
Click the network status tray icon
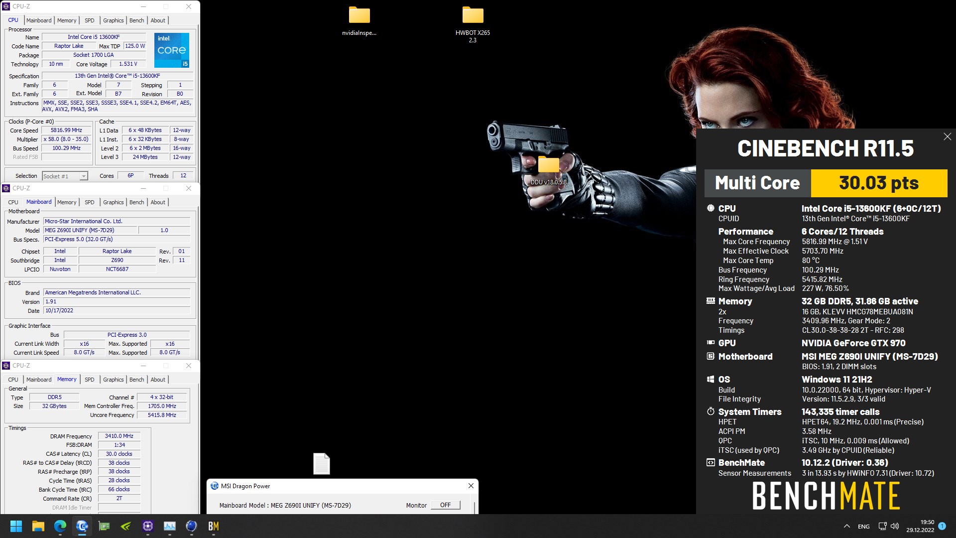click(x=882, y=526)
